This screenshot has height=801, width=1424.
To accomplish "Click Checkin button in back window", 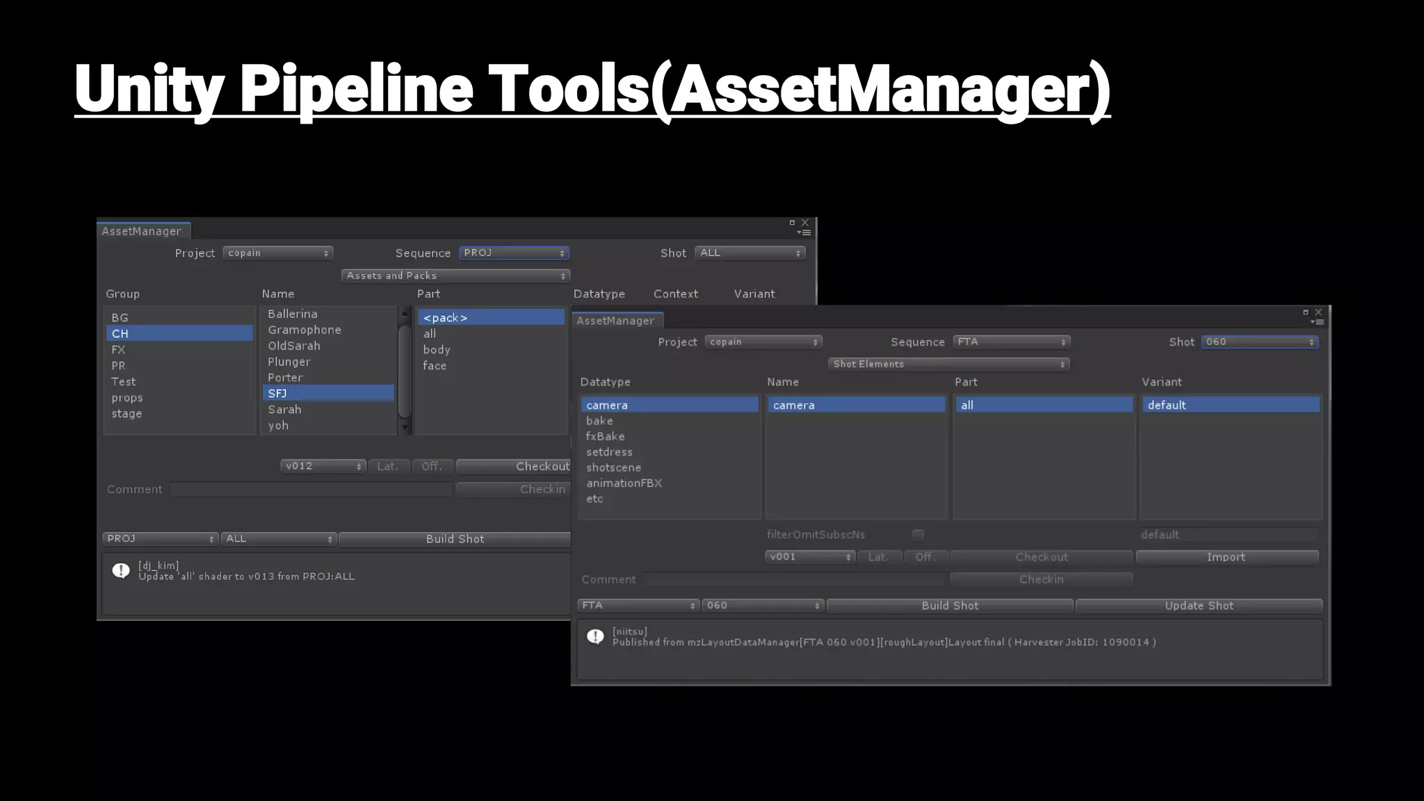I will (x=513, y=489).
